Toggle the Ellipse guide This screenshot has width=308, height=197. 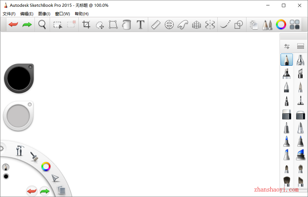(x=169, y=24)
